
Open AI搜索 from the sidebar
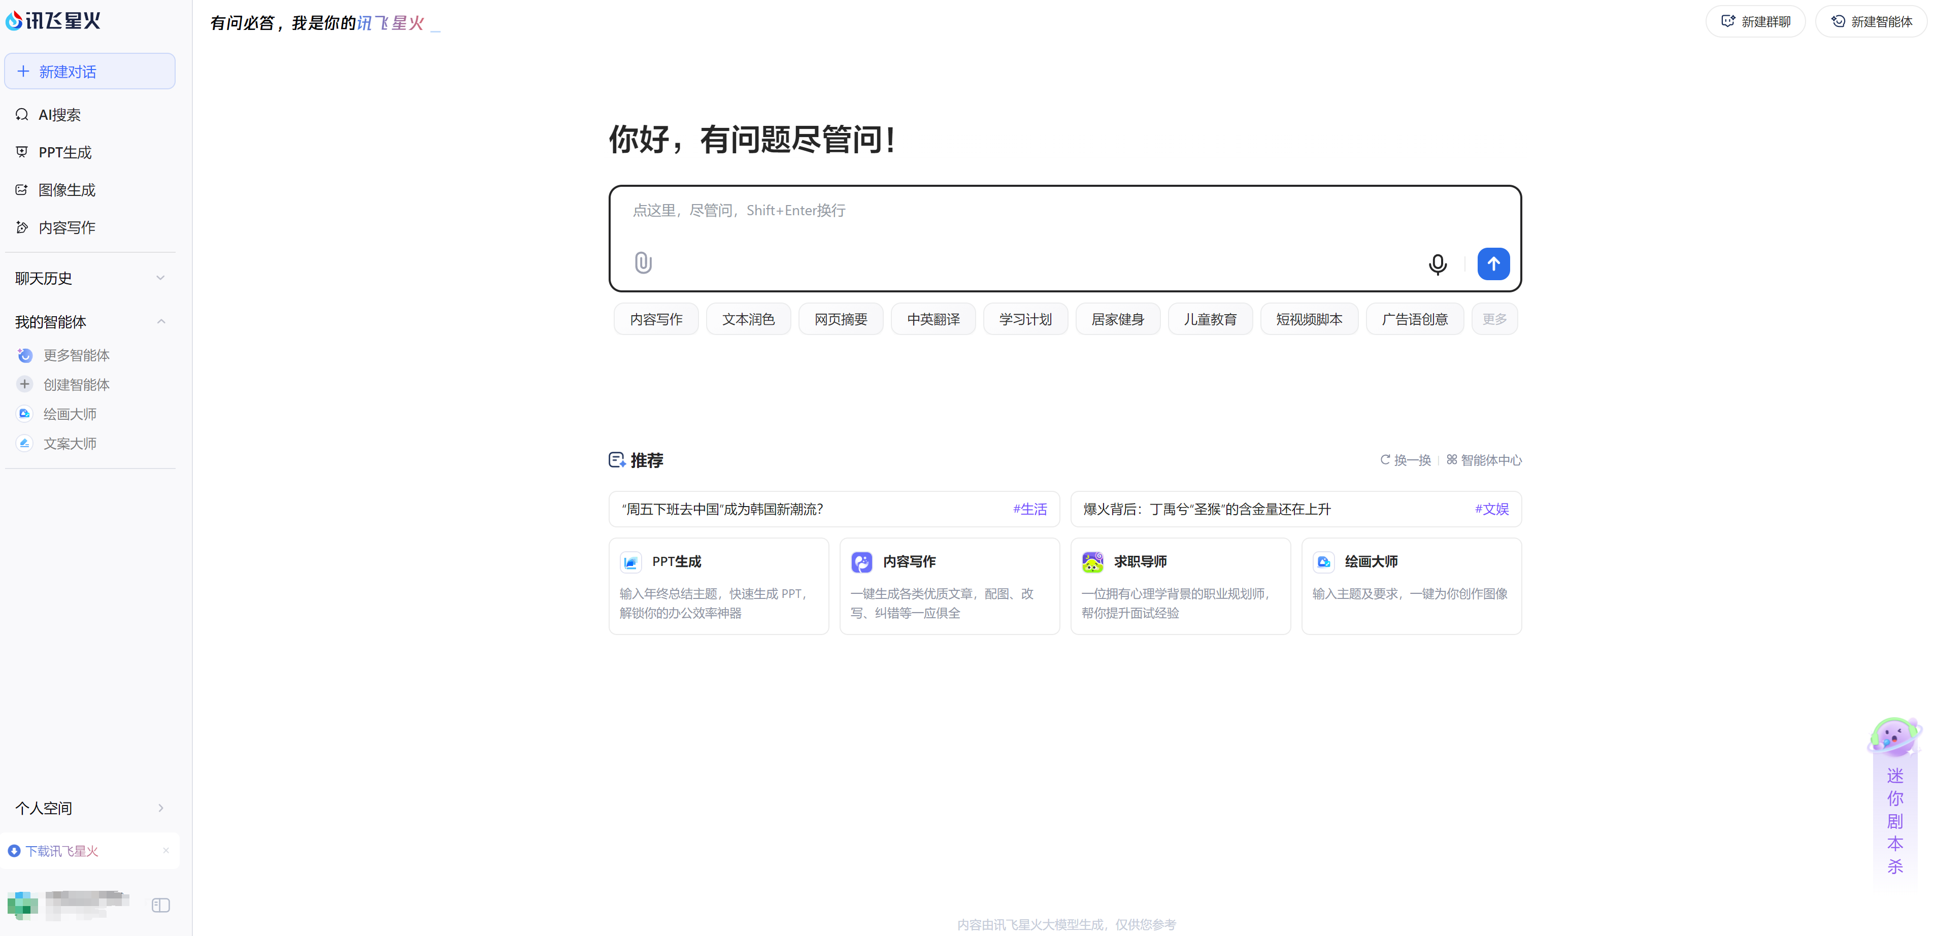point(60,115)
